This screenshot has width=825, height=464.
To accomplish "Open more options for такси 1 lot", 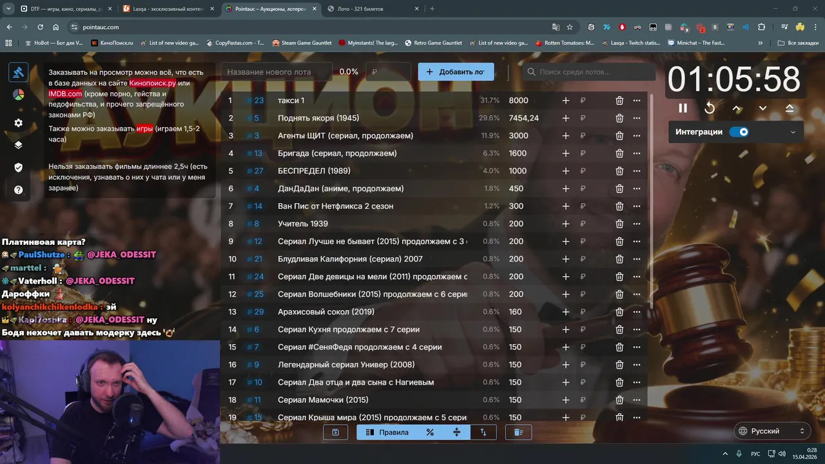I will pyautogui.click(x=637, y=101).
